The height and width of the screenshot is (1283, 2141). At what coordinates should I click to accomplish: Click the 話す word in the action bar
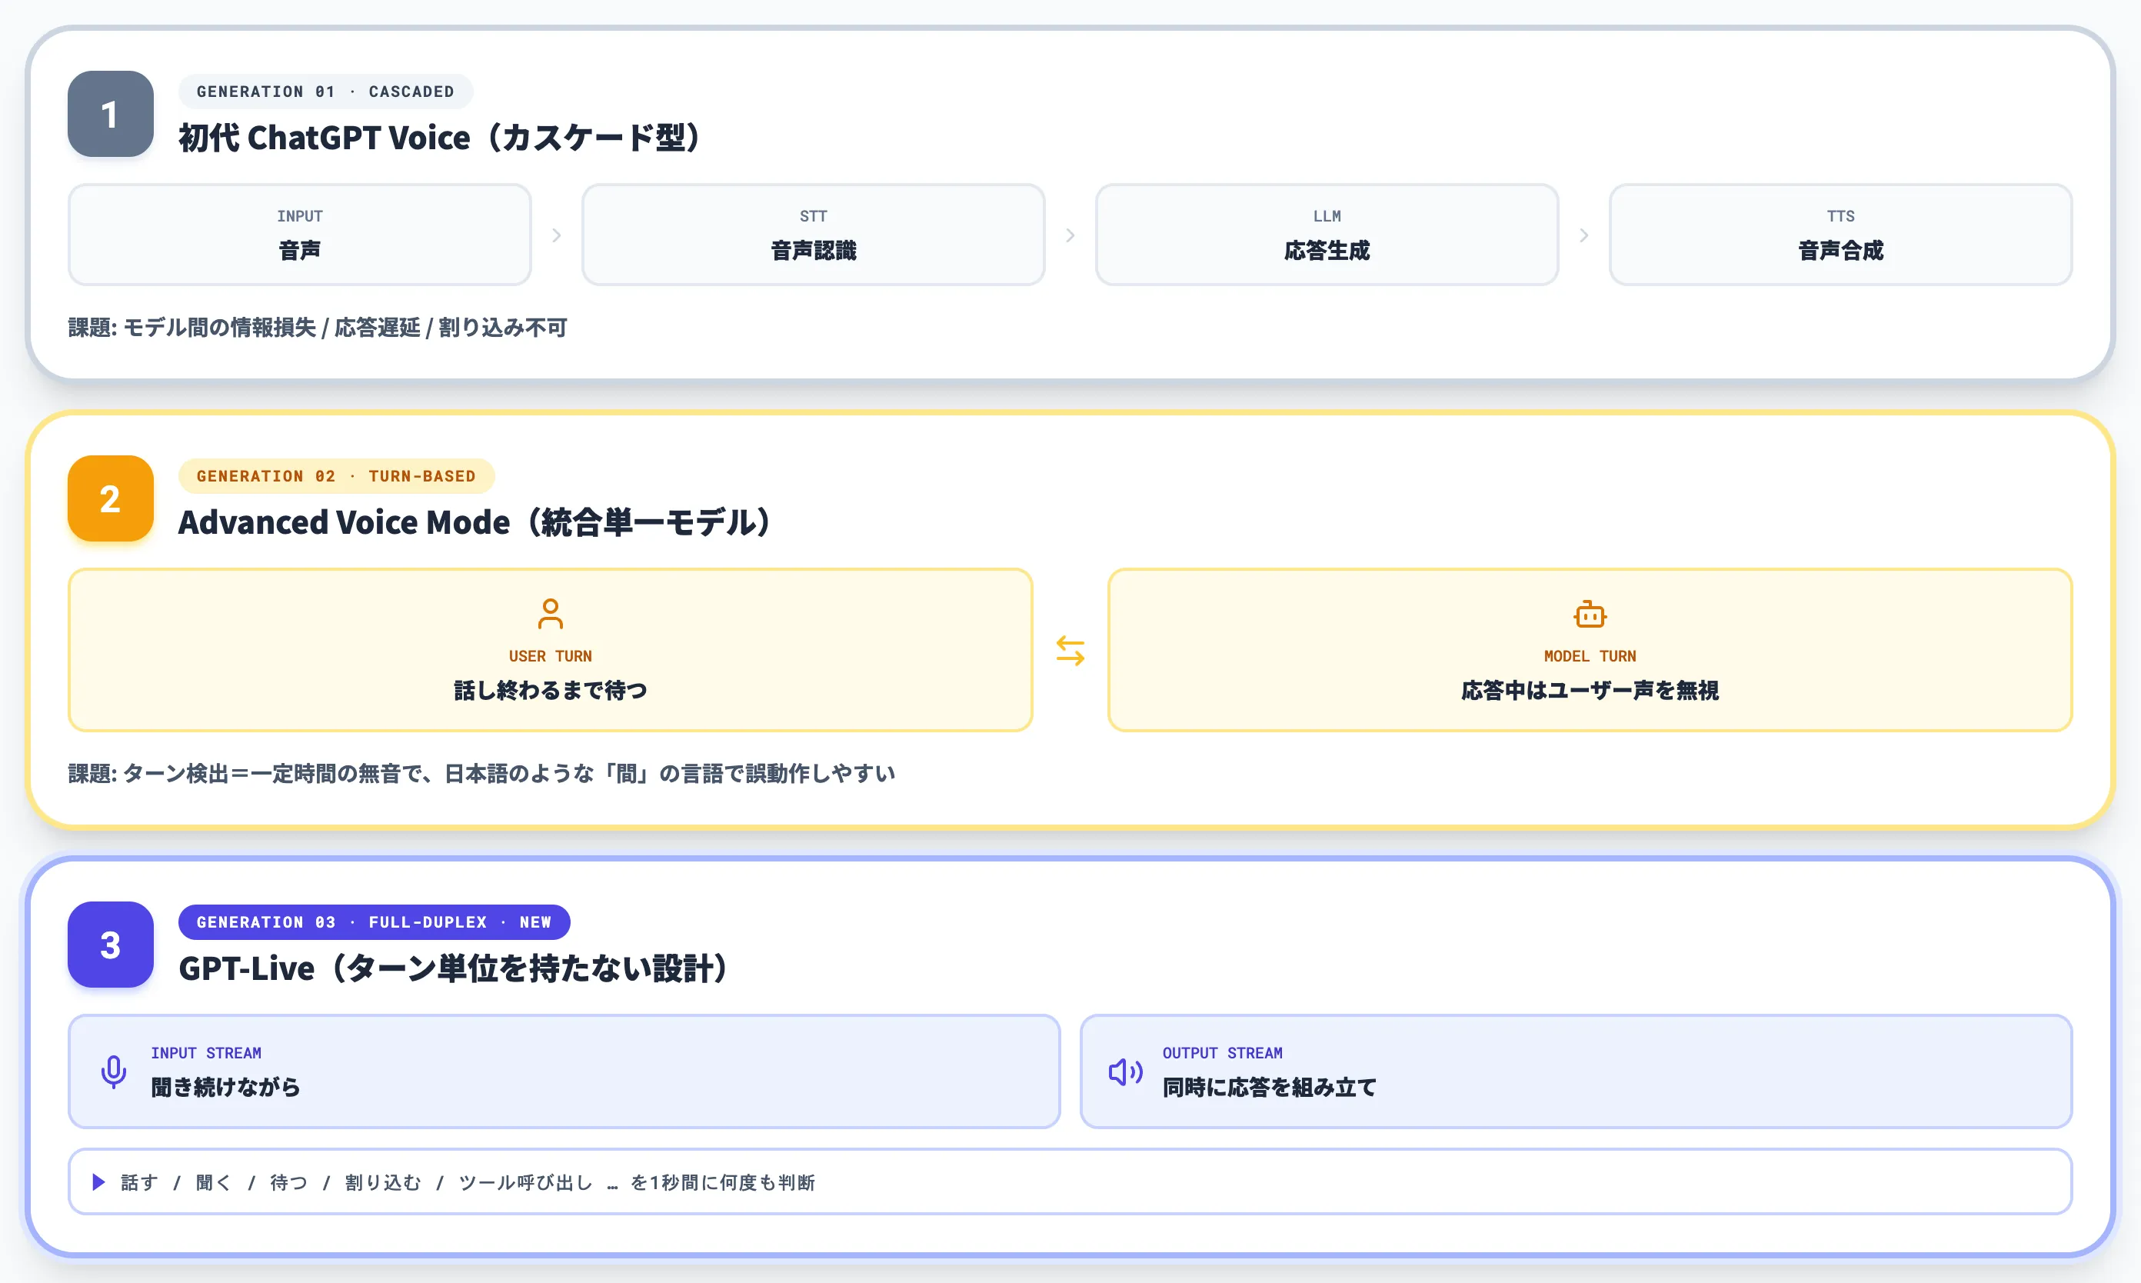point(139,1181)
